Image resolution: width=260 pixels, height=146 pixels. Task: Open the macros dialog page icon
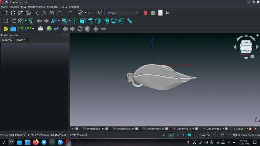(160, 13)
